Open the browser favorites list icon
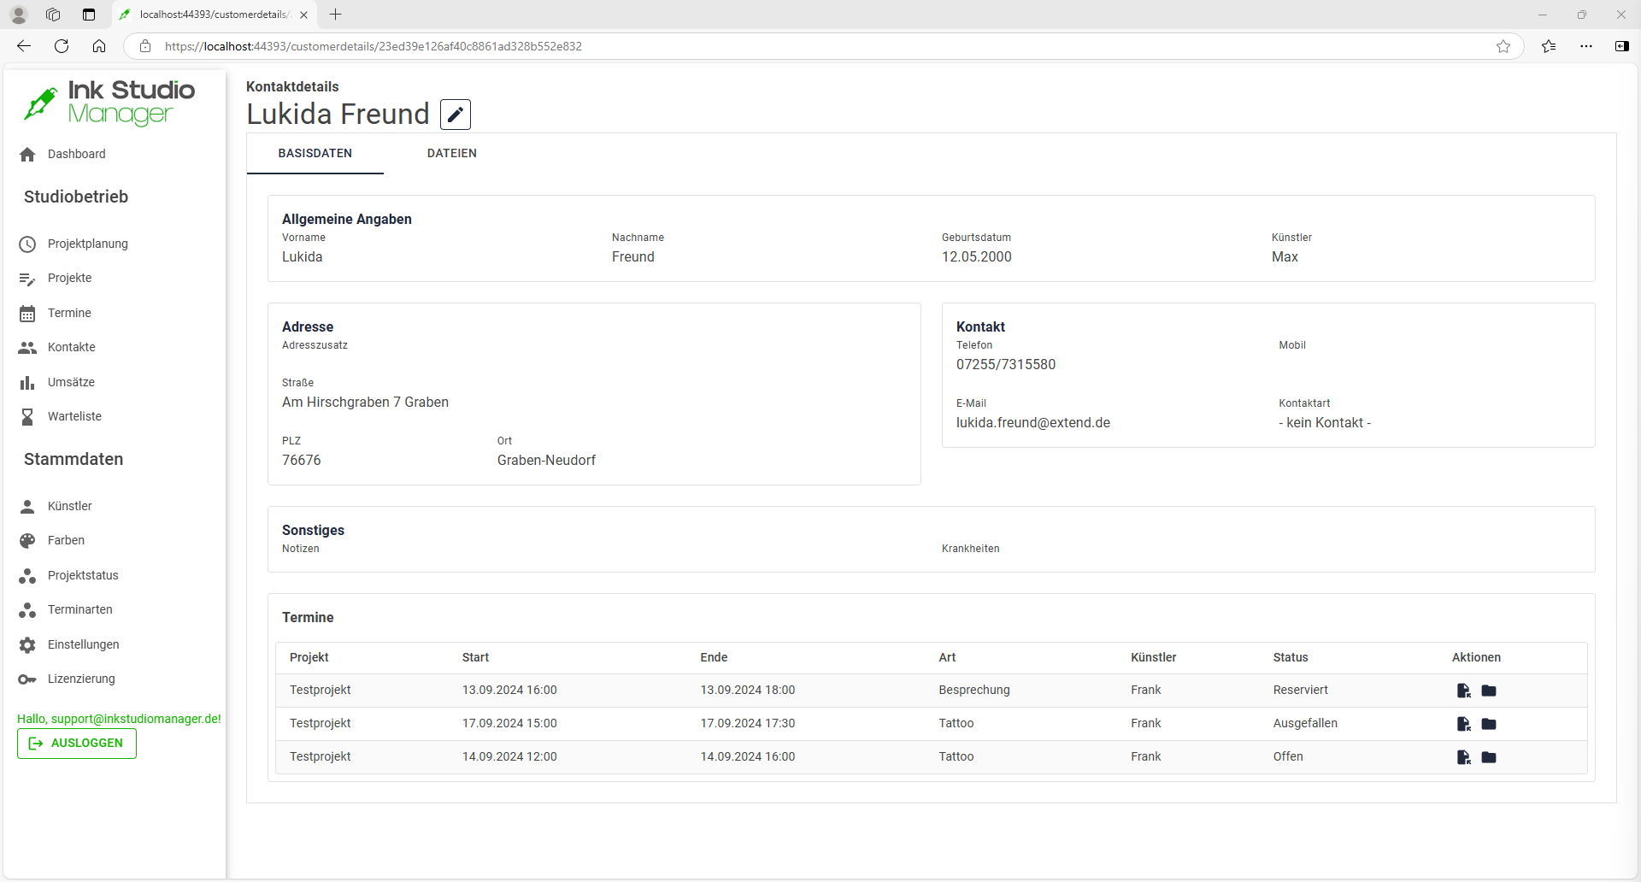The width and height of the screenshot is (1641, 882). [x=1549, y=46]
